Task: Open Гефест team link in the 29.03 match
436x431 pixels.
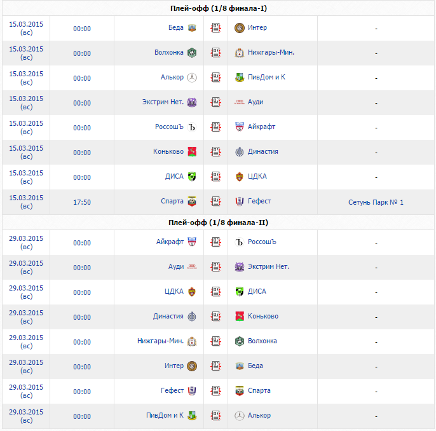Action: point(172,391)
